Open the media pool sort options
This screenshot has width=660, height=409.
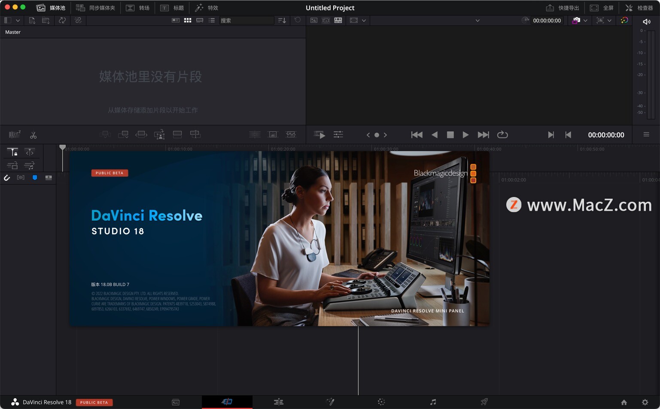click(x=282, y=20)
